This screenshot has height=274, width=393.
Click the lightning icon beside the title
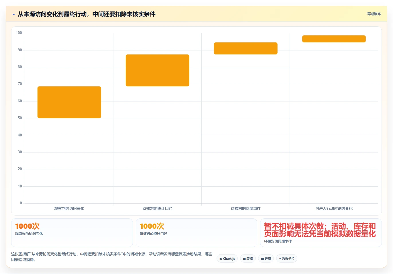(13, 14)
